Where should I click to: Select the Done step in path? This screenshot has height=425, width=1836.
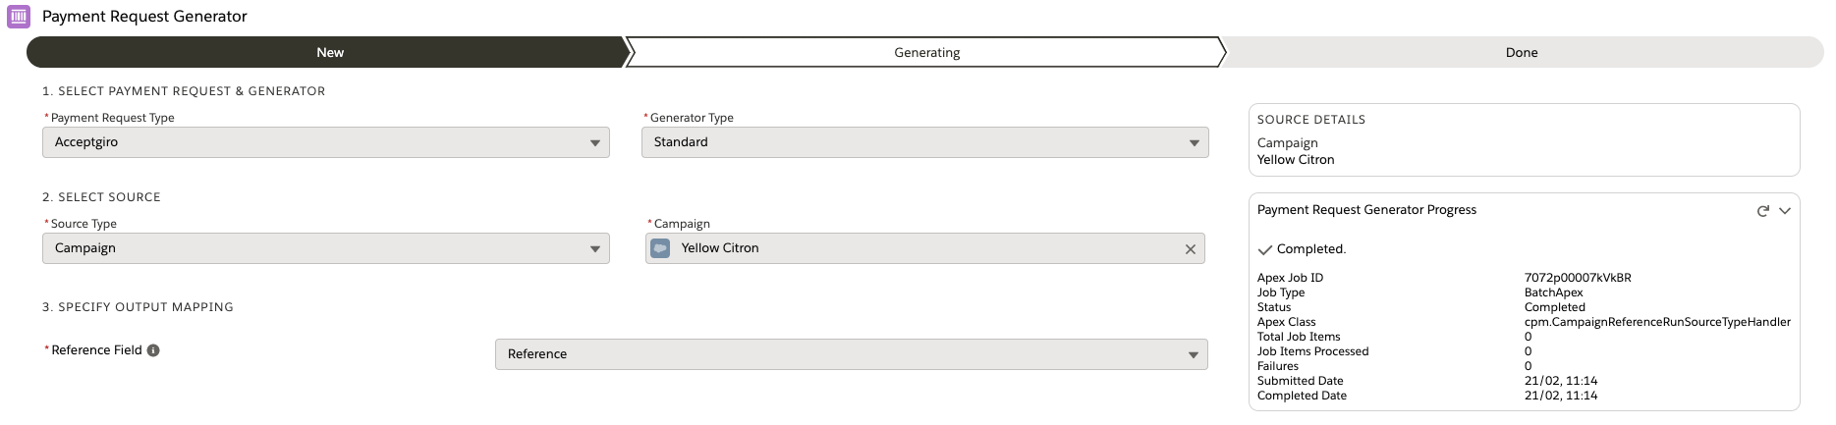point(1521,53)
